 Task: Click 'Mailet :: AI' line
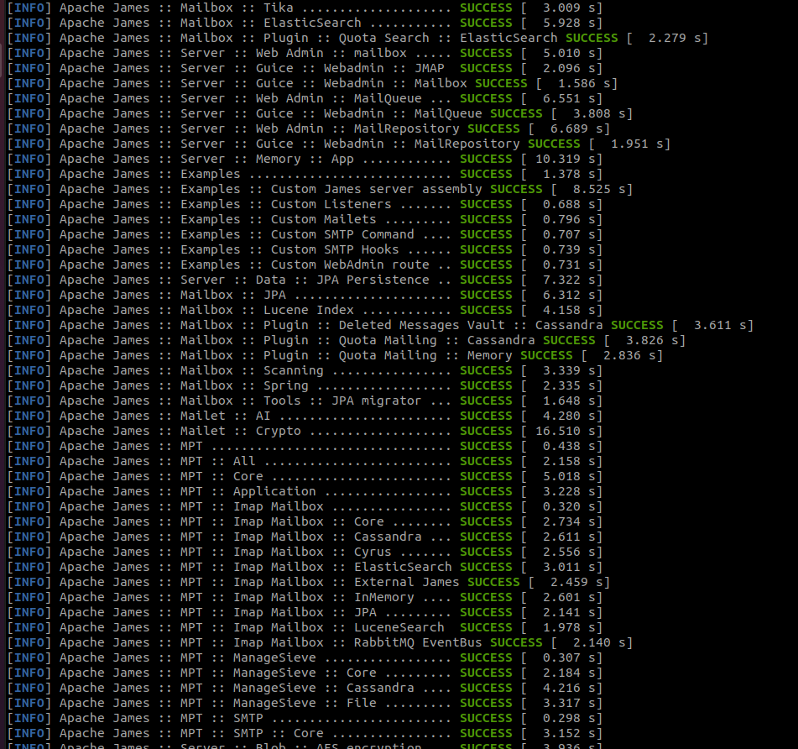305,416
